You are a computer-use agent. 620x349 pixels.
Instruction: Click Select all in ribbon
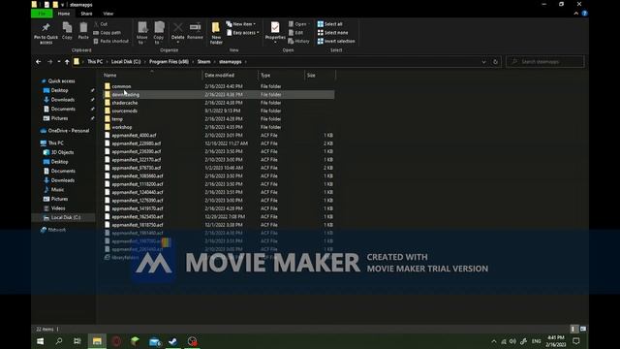[329, 24]
